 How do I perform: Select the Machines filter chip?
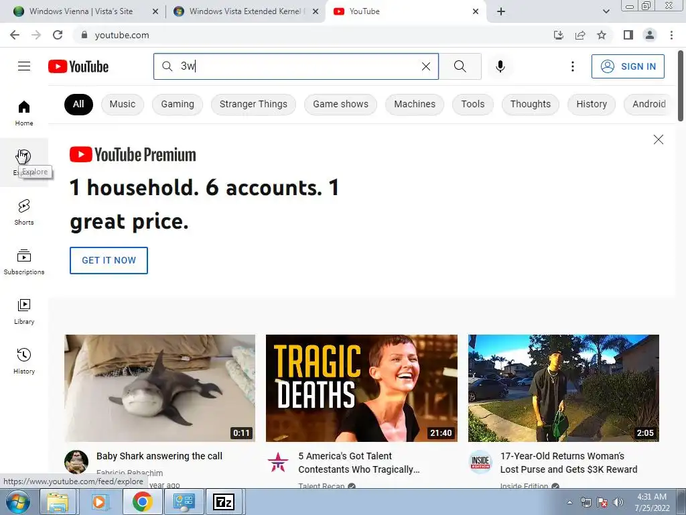pyautogui.click(x=414, y=104)
